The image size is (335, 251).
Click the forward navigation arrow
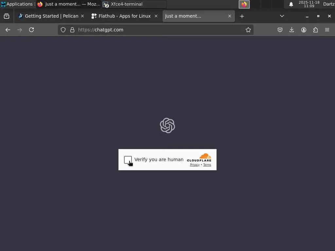[19, 30]
